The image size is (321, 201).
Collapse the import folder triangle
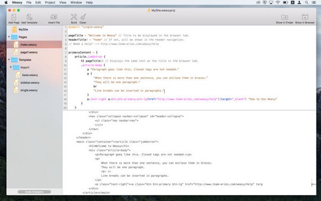pyautogui.click(x=11, y=68)
